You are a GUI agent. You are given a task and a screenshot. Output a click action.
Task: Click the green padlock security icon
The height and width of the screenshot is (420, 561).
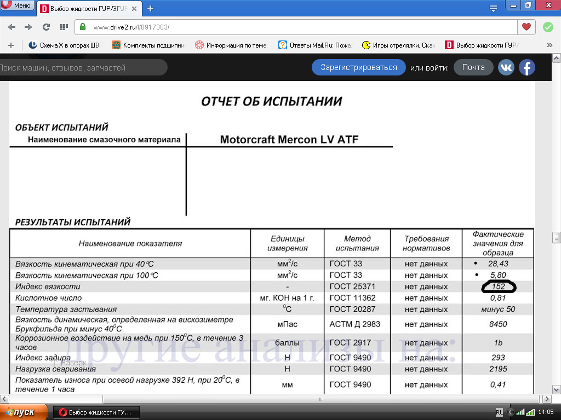point(83,27)
